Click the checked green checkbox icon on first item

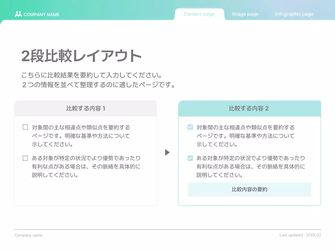pos(190,127)
